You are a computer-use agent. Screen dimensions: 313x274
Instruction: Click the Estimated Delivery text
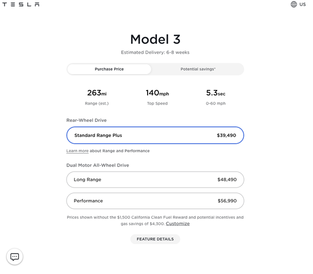[155, 52]
